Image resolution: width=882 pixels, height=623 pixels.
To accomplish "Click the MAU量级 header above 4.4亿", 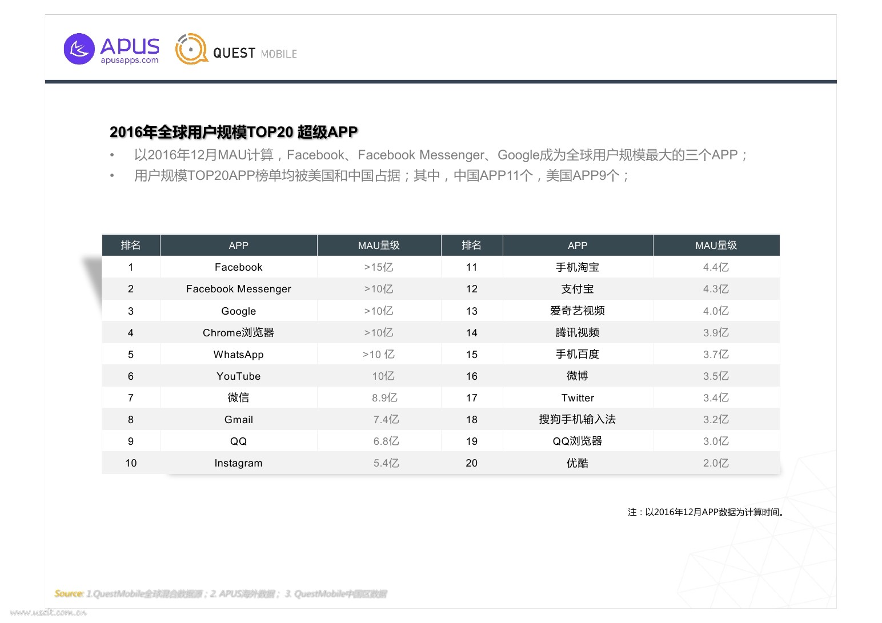I will [716, 245].
